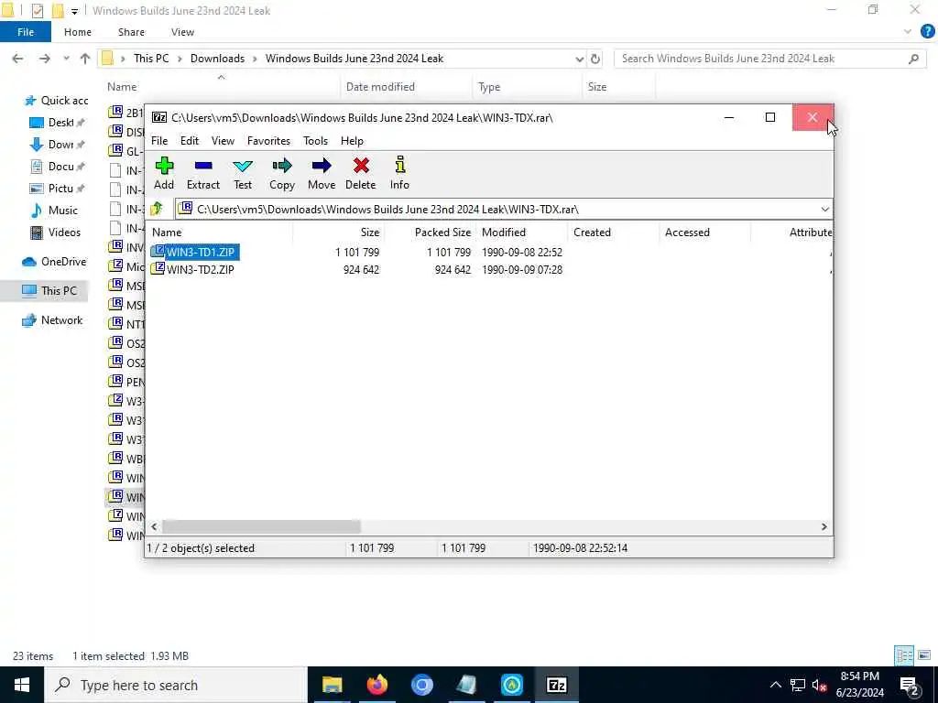Open the Help menu in 7-Zip
This screenshot has width=938, height=703.
tap(352, 140)
